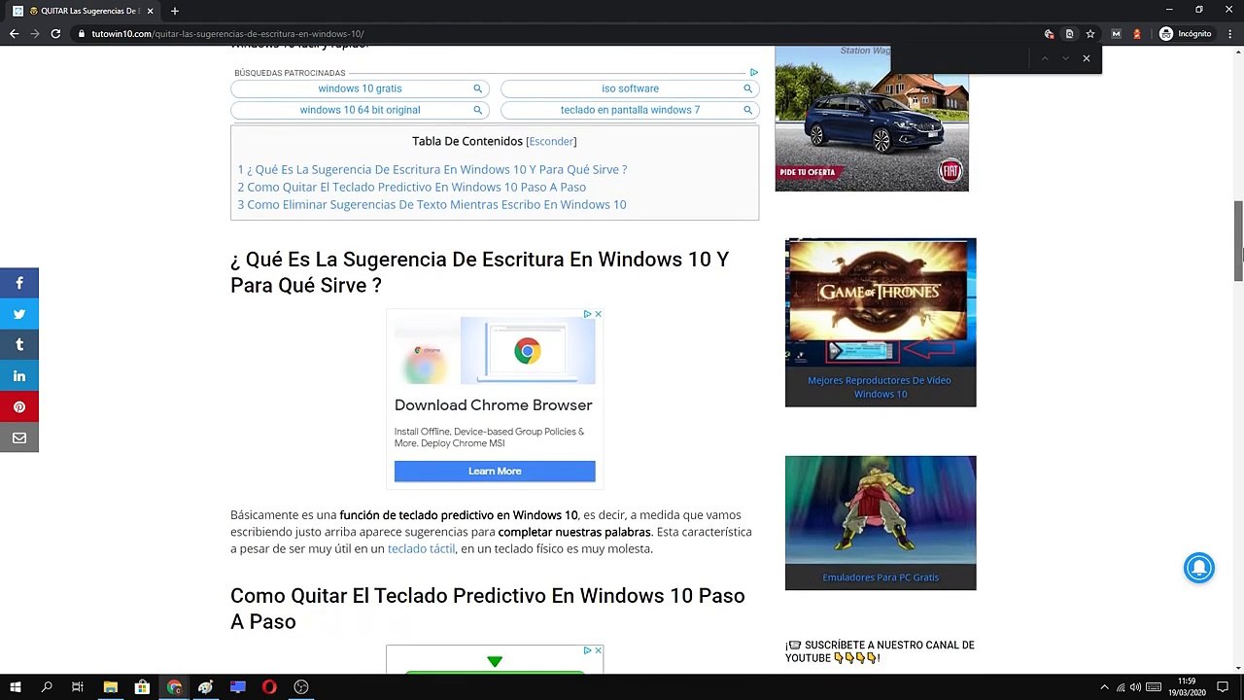Click Learn More in Chrome ad
Viewport: 1244px width, 700px height.
pyautogui.click(x=495, y=472)
